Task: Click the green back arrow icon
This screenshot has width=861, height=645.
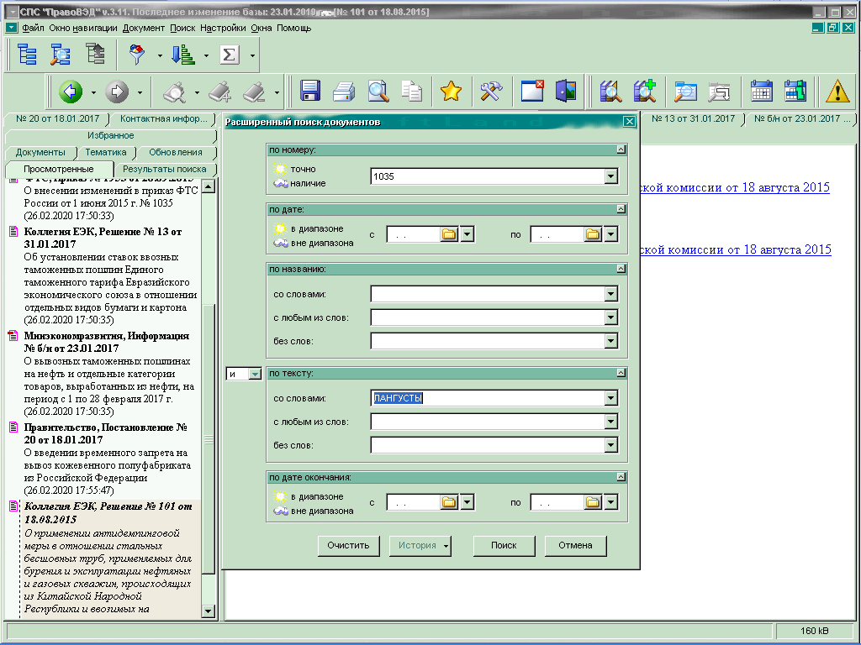Action: 71,91
